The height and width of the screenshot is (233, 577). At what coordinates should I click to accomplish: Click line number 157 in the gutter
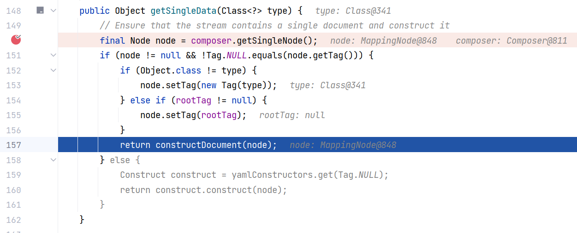point(14,145)
